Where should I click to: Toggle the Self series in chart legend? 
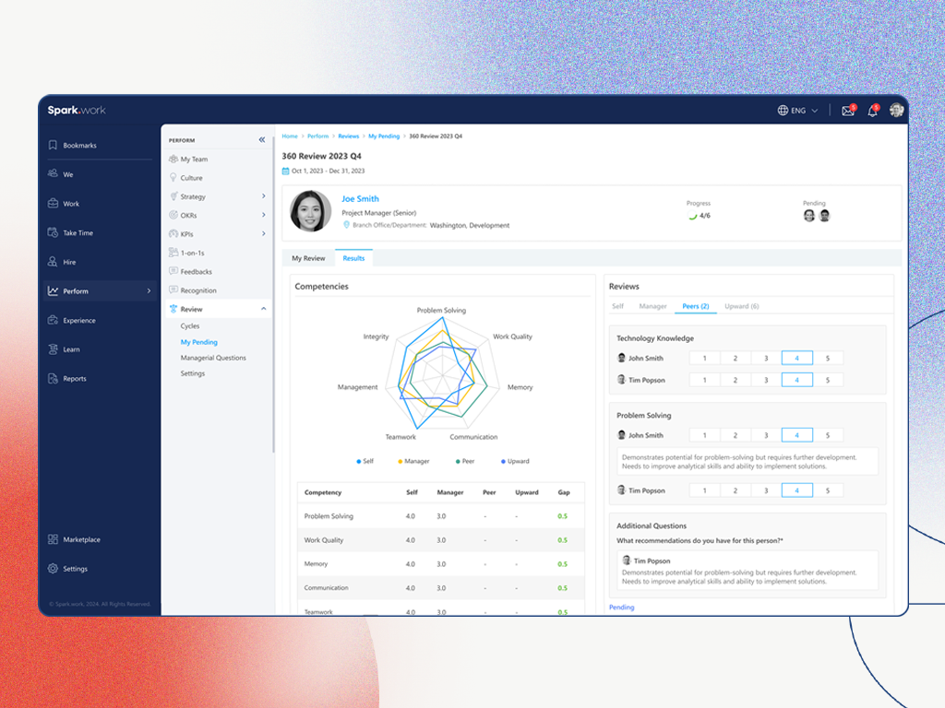[365, 461]
